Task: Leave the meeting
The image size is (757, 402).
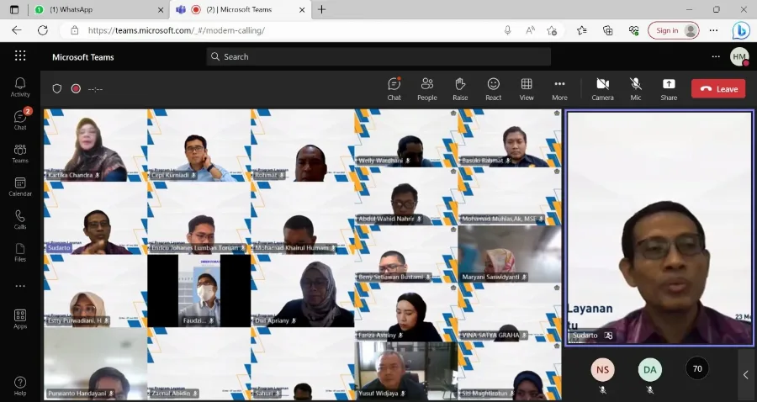Action: [x=718, y=89]
